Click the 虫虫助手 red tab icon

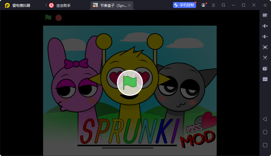tap(51, 5)
